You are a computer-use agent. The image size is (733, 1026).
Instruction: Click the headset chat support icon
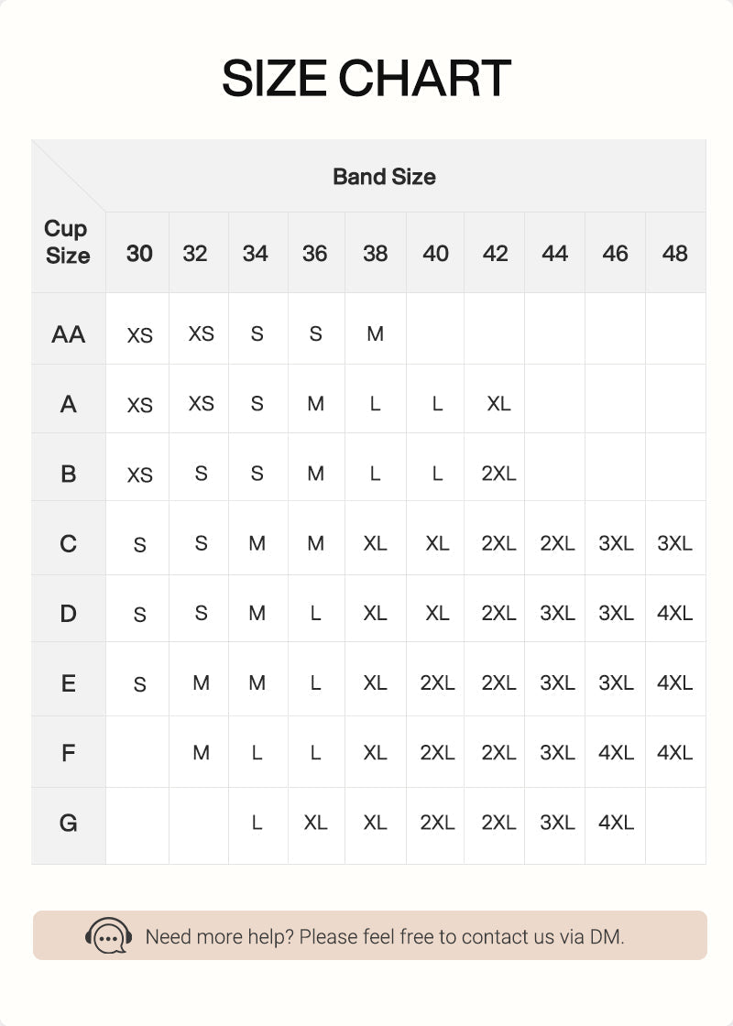(x=109, y=935)
